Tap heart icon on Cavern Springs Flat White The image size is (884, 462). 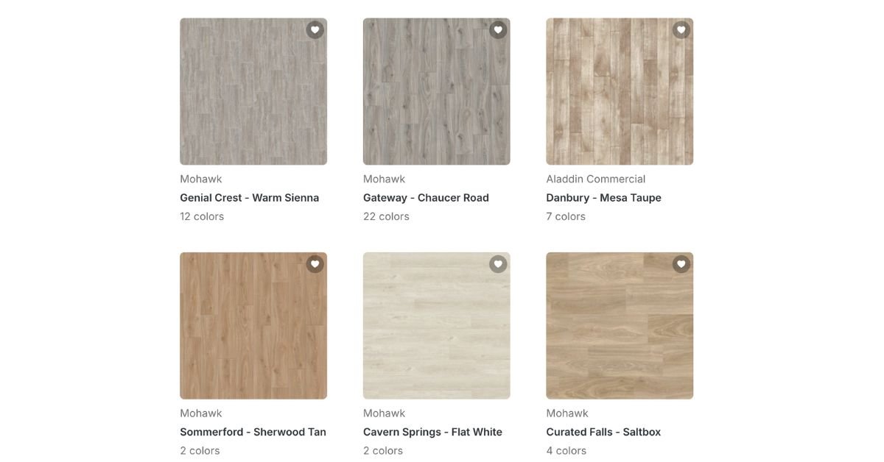coord(498,264)
